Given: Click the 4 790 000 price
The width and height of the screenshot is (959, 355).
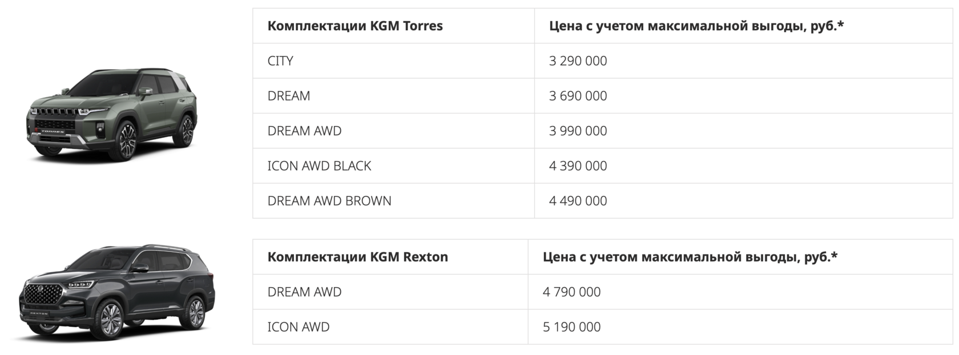Looking at the screenshot, I should [571, 292].
